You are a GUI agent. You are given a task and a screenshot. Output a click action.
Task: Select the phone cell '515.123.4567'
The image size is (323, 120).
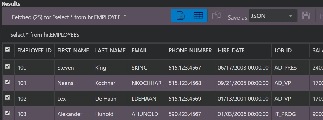coord(190,68)
